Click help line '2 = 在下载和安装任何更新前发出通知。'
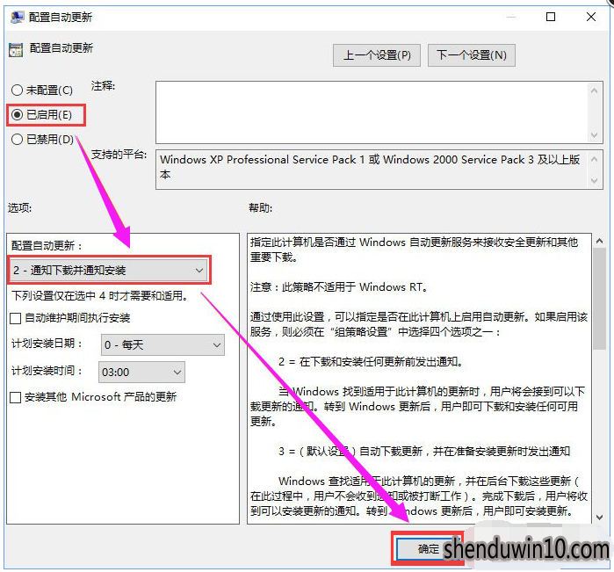 [x=371, y=362]
